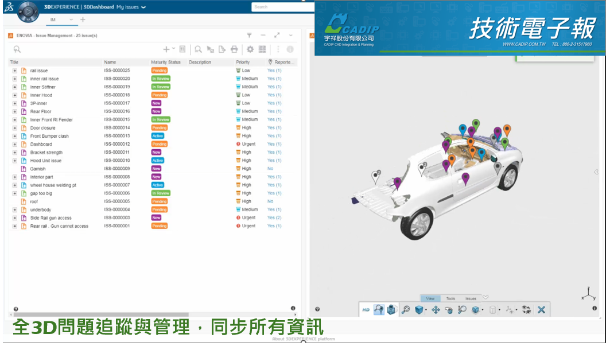606x350 pixels.
Task: Open the compass play button
Action: tap(28, 11)
